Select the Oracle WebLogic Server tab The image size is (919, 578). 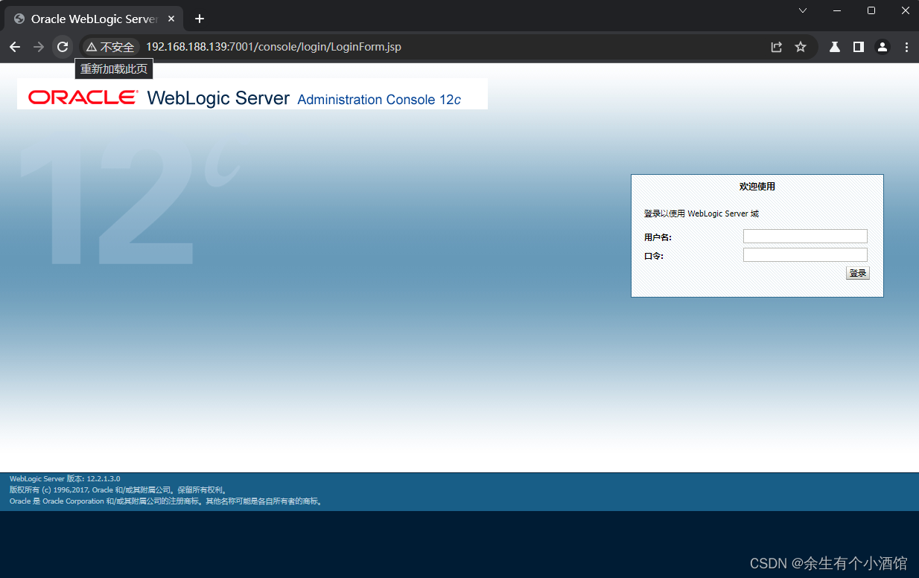tap(93, 19)
